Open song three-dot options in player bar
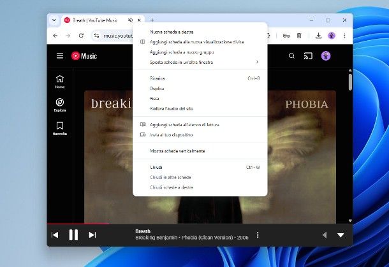Image resolution: width=389 pixels, height=267 pixels. click(x=258, y=235)
